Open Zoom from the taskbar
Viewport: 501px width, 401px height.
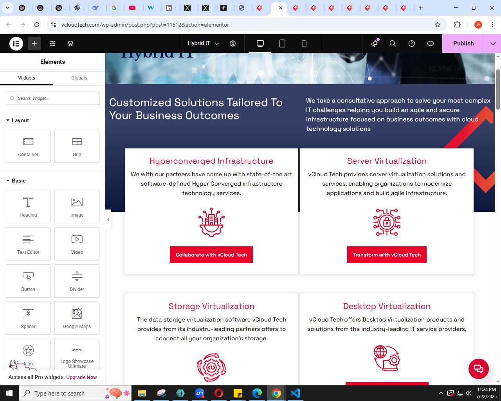(x=200, y=393)
